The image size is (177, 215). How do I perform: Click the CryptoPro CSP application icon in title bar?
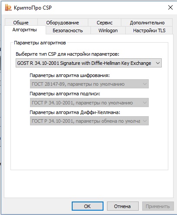[x=8, y=7]
